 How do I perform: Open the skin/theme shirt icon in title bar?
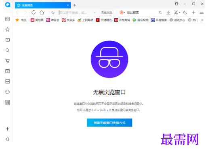pos(177,4)
